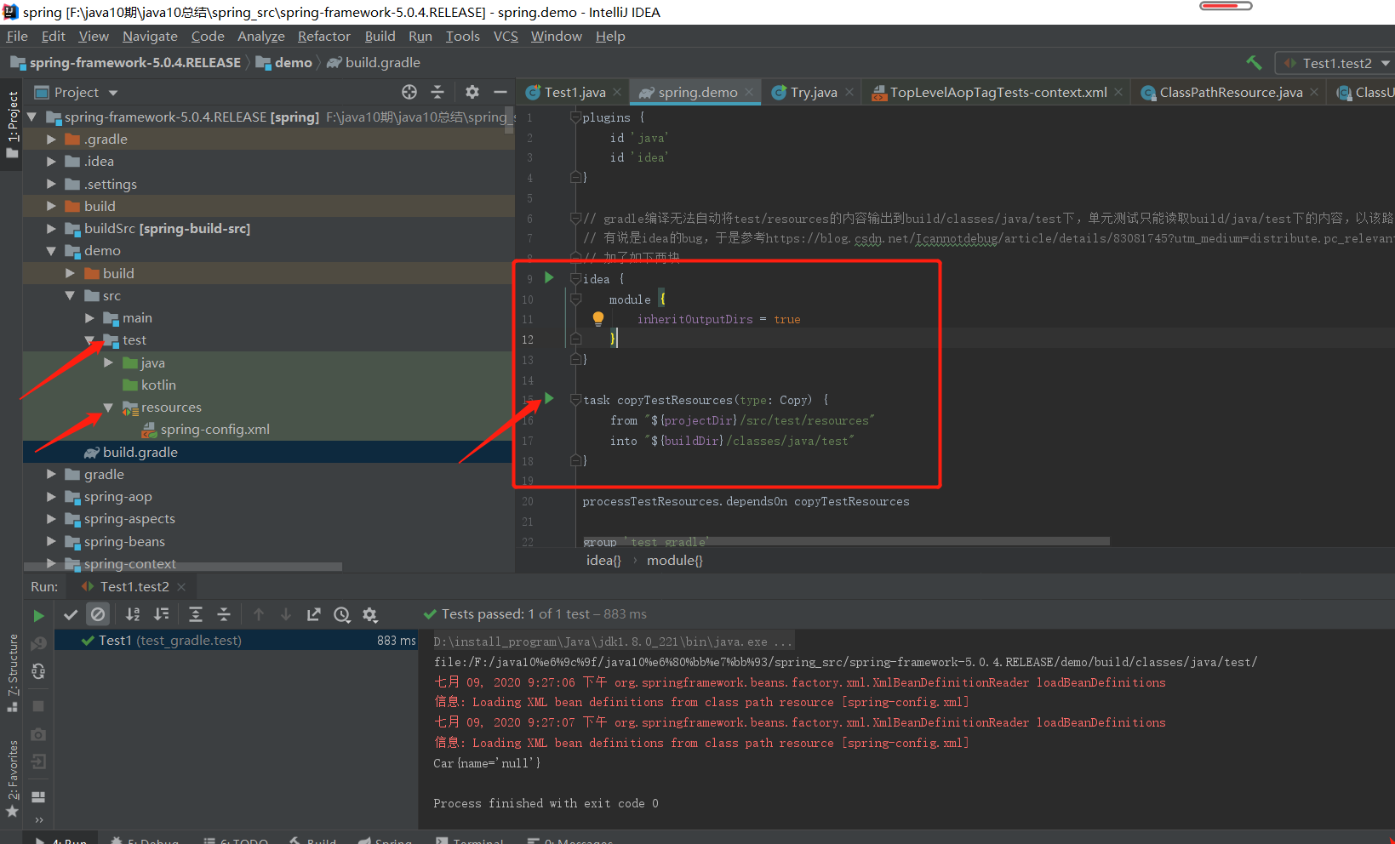Run the idea block with the green gutter arrow

549,277
